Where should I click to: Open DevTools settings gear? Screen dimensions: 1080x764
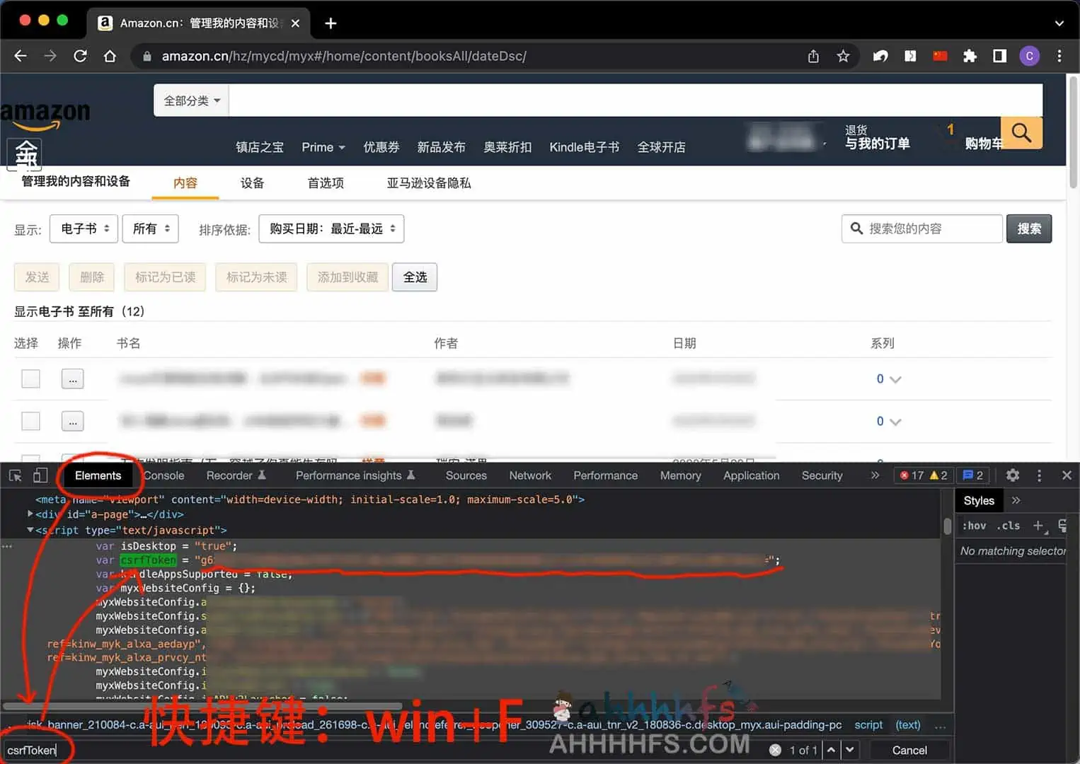click(1012, 475)
